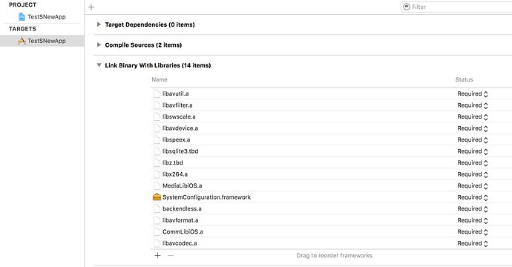
Task: Click the Filter input field
Action: (457, 7)
